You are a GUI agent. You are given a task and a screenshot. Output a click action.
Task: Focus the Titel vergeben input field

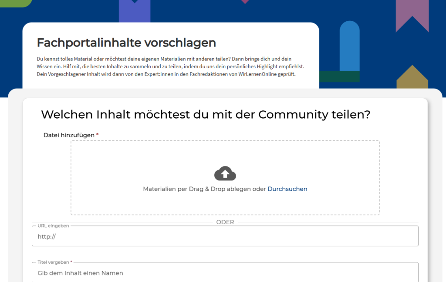tap(225, 273)
